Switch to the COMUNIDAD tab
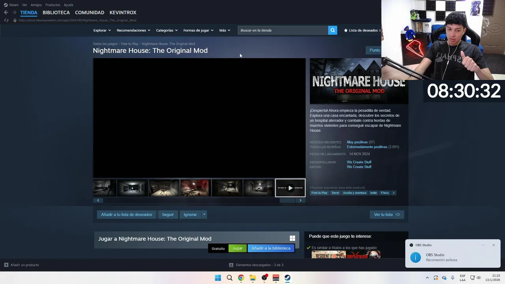 90,13
